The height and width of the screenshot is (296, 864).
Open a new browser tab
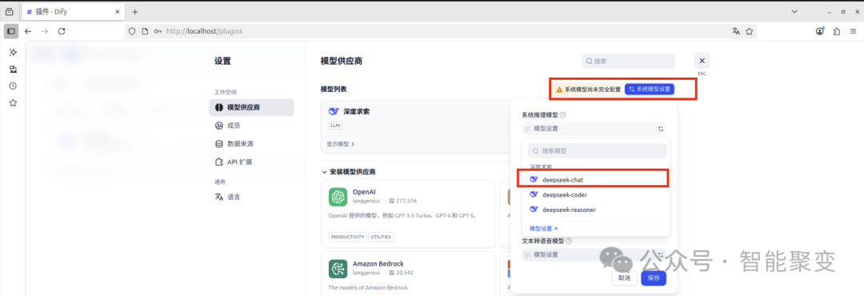pyautogui.click(x=135, y=11)
